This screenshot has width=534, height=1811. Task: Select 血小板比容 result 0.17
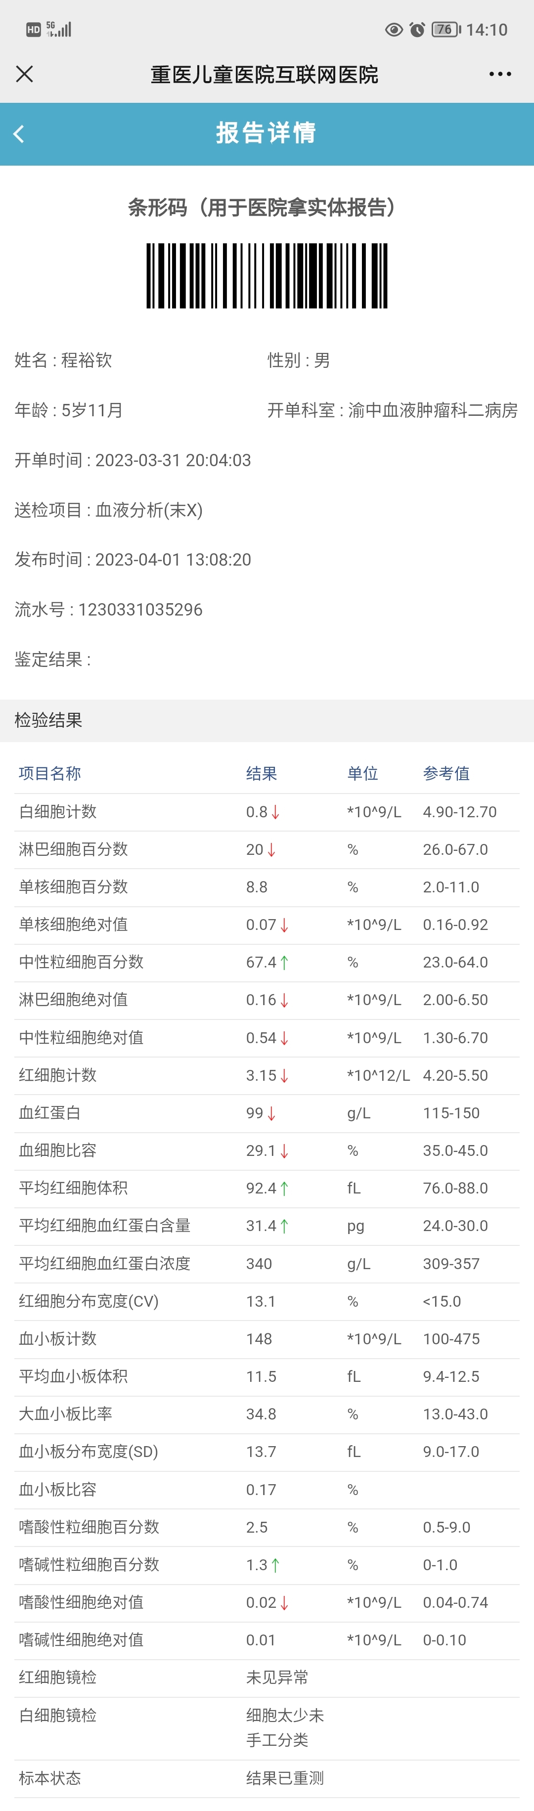coord(261,1490)
